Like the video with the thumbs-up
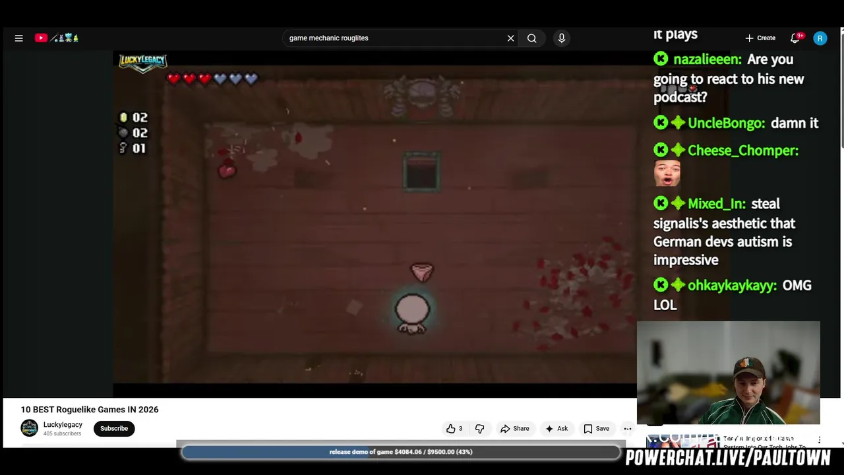Viewport: 844px width, 475px height. click(454, 429)
